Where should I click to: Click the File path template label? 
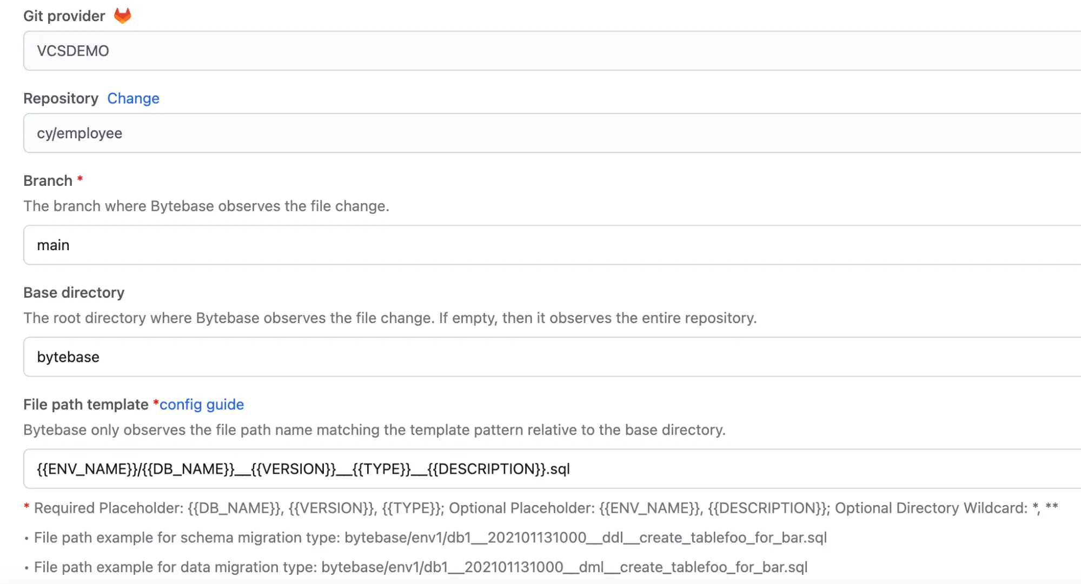coord(85,404)
